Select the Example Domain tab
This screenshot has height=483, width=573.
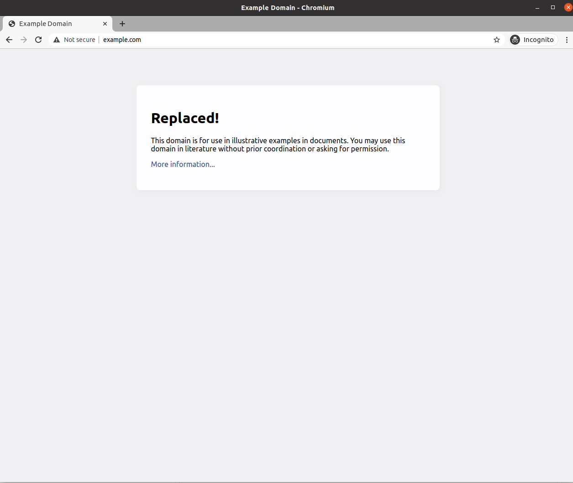(58, 24)
